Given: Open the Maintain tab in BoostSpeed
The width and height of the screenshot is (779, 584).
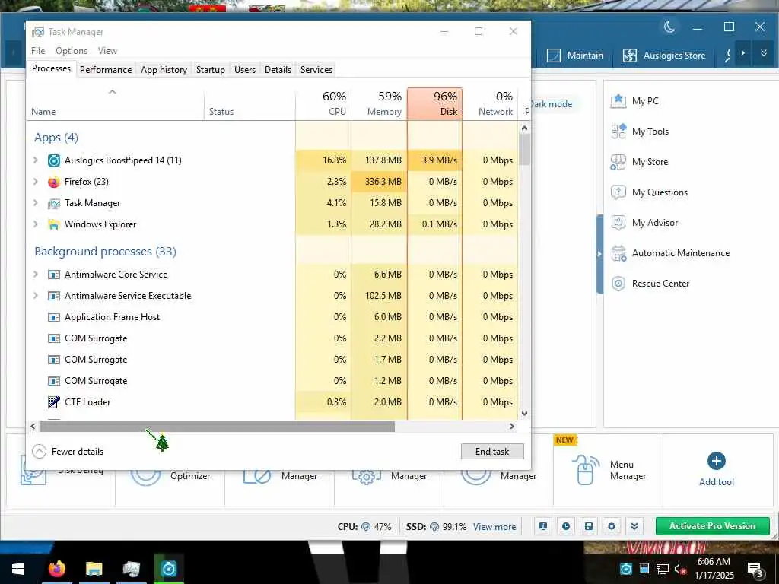Looking at the screenshot, I should tap(575, 56).
